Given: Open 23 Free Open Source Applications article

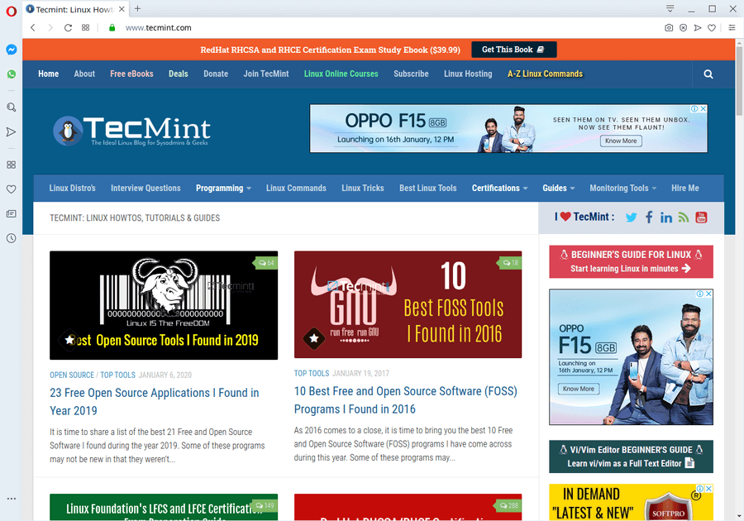Looking at the screenshot, I should pyautogui.click(x=155, y=401).
